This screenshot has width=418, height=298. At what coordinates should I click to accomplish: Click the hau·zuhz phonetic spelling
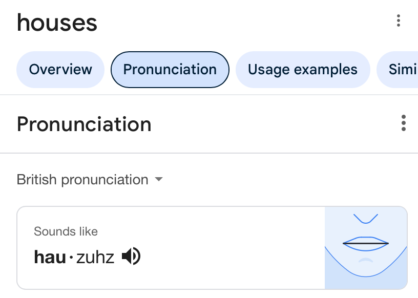(x=74, y=257)
